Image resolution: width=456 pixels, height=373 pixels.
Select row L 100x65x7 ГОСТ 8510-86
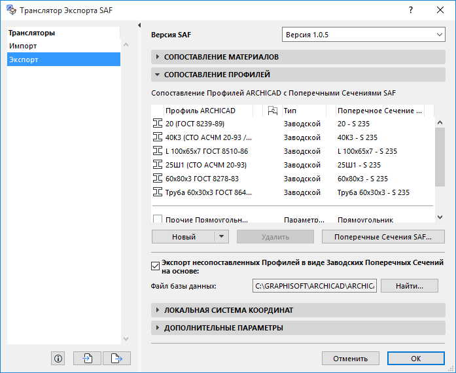click(293, 151)
